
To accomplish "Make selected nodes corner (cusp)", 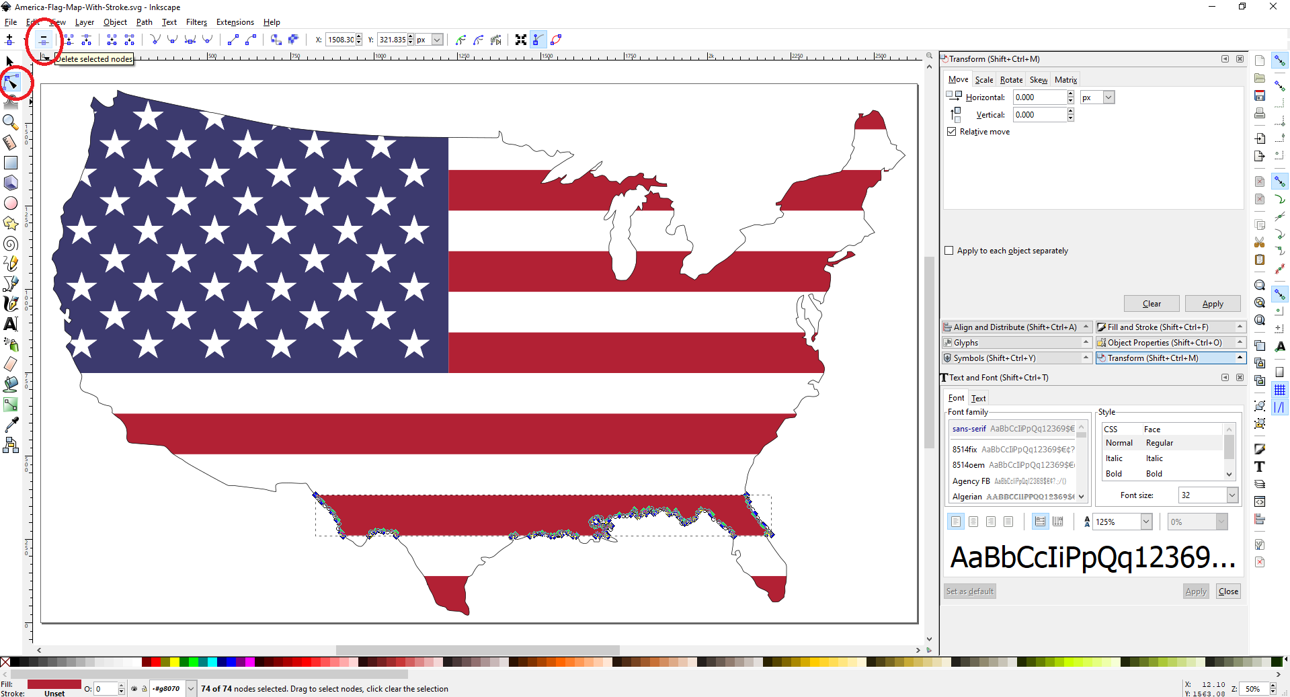I will 155,40.
